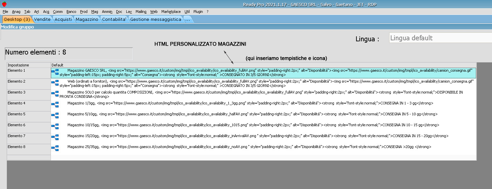
Task: Select the Magazzino 1/3gg cell
Action: coord(264,106)
